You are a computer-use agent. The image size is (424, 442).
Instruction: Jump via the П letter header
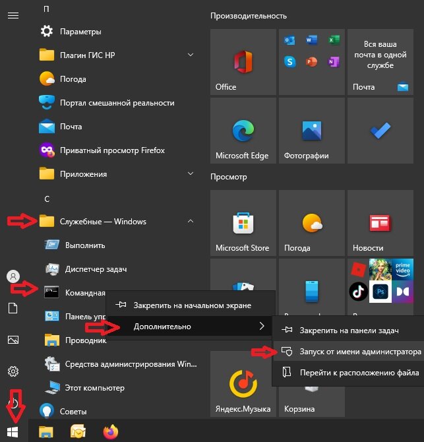point(46,9)
